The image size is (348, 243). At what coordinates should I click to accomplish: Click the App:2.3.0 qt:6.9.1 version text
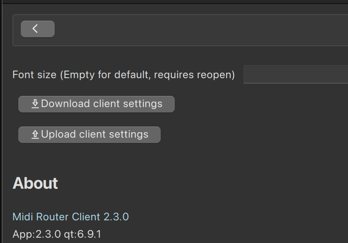point(57,234)
